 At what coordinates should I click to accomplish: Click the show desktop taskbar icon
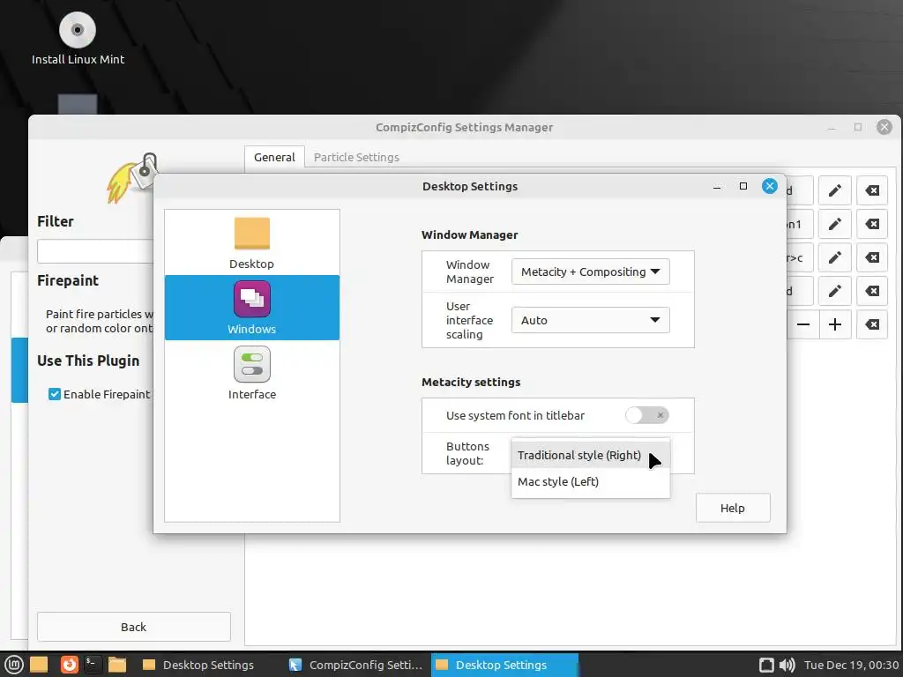[x=39, y=665]
